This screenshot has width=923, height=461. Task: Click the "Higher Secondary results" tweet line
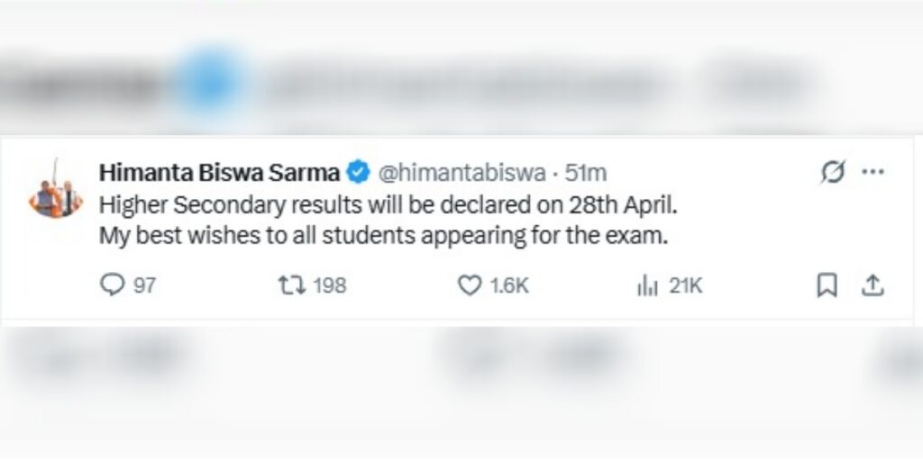386,204
